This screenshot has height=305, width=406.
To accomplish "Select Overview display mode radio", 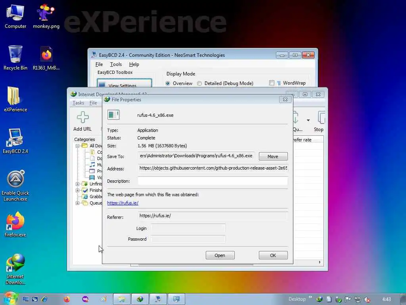I will click(168, 83).
